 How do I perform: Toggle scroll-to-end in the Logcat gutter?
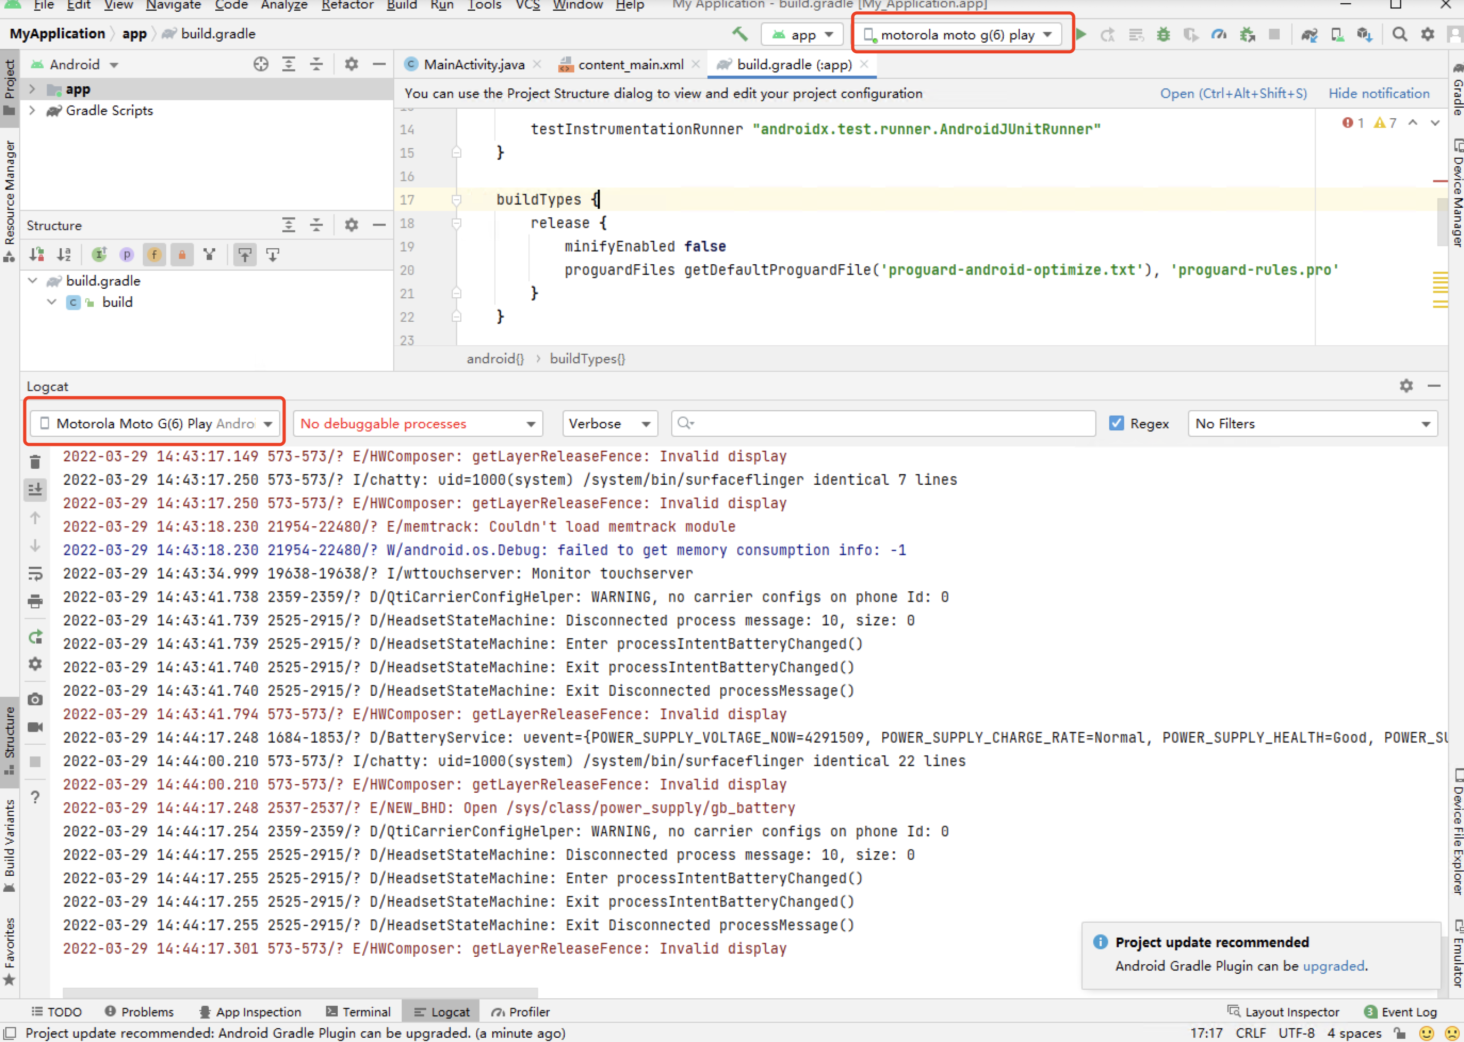[x=35, y=490]
